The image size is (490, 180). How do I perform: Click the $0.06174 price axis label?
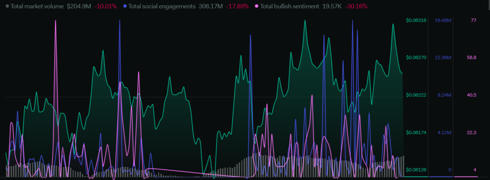(x=416, y=133)
